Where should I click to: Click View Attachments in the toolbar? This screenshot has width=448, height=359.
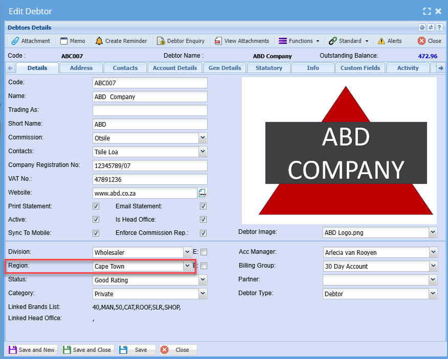242,41
